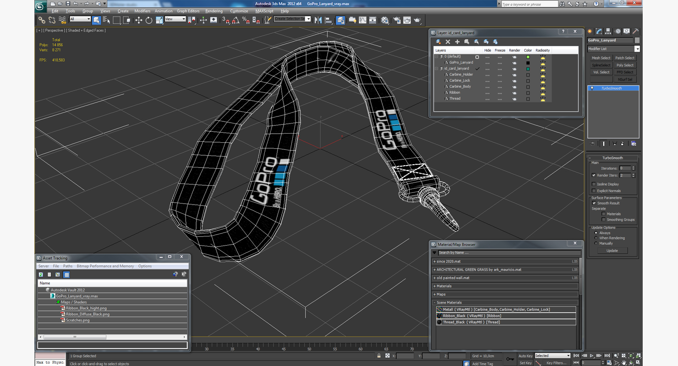This screenshot has width=678, height=366.
Task: Click Delete Layer X icon in Layer dialog
Action: click(448, 42)
